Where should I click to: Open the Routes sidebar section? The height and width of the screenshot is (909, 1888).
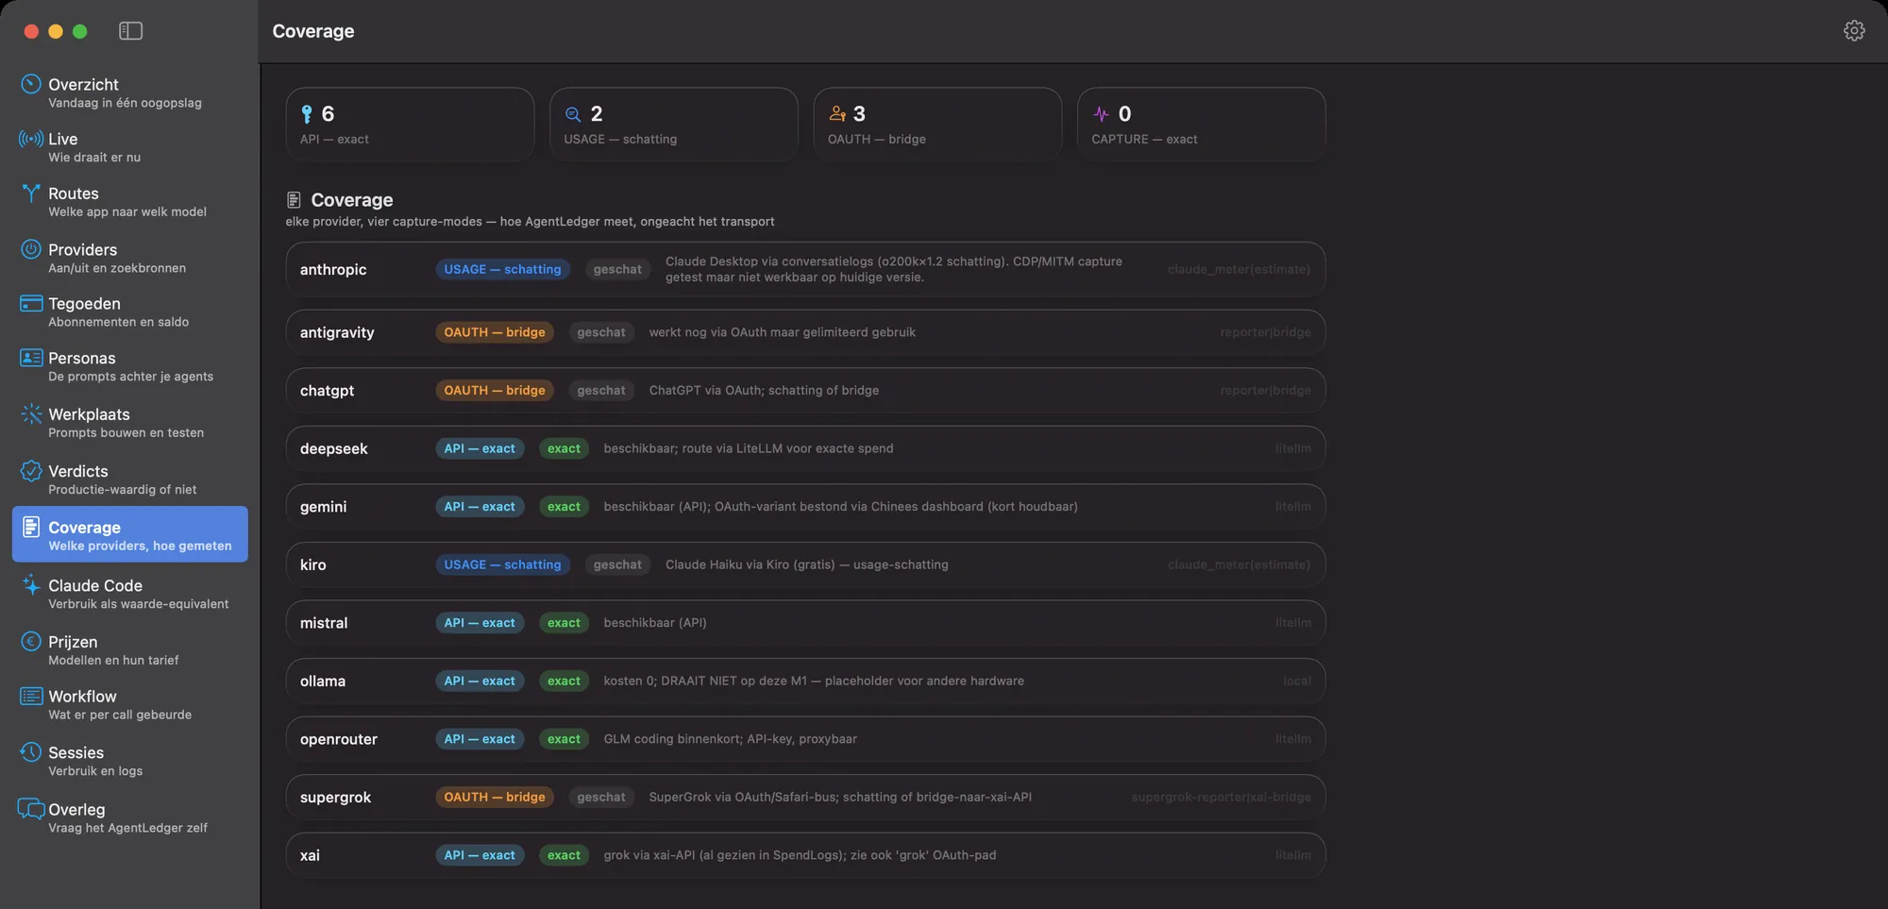click(x=130, y=202)
